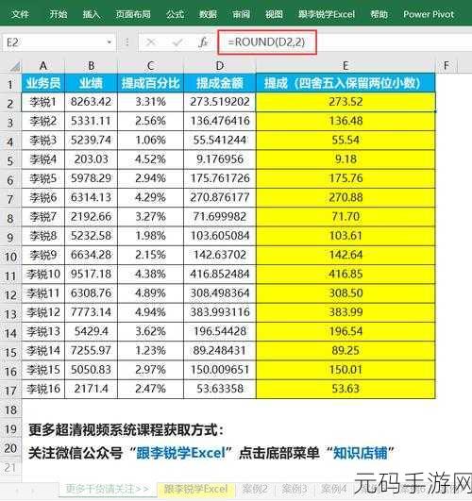472x501 pixels.
Task: Select yellow cell with 136.48
Action: point(346,121)
